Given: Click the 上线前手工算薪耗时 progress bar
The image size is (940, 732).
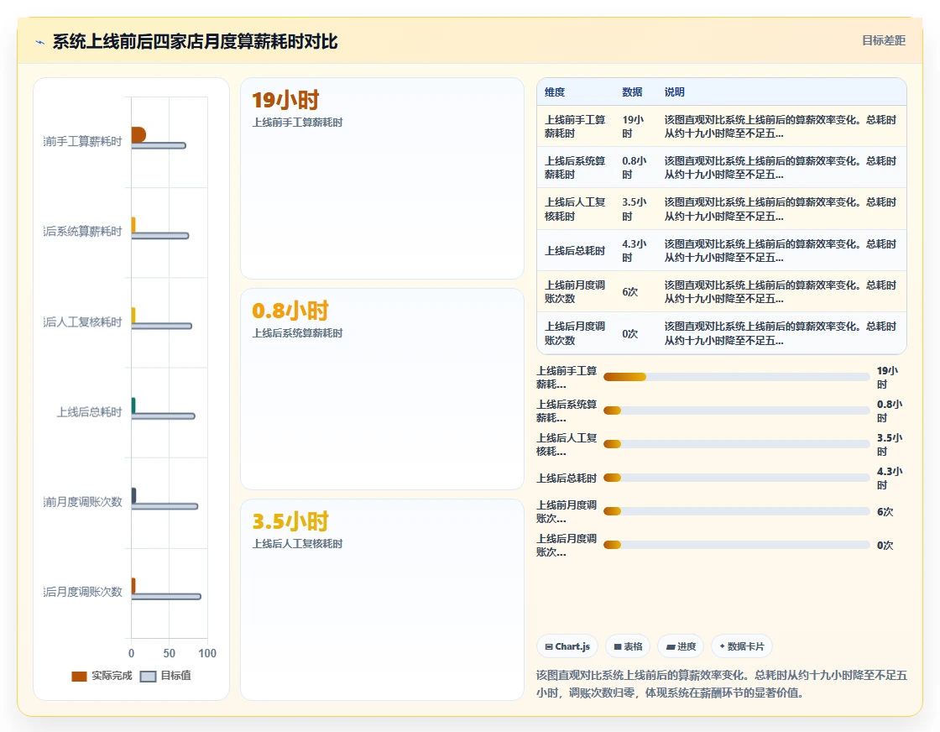Looking at the screenshot, I should point(737,377).
